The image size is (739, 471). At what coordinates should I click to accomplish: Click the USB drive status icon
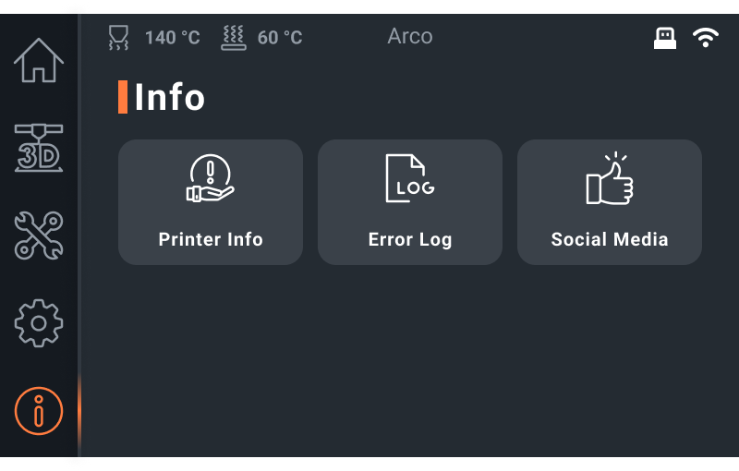tap(665, 38)
